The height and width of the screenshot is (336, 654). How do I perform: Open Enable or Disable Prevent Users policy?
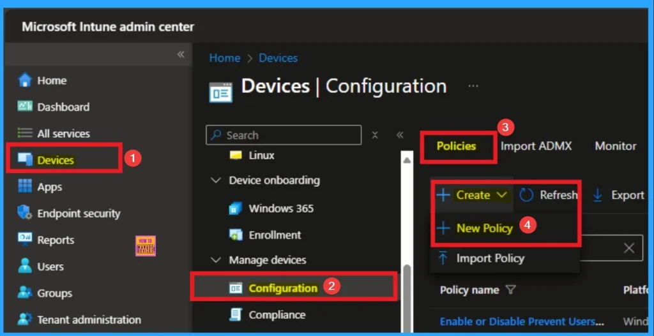(522, 321)
